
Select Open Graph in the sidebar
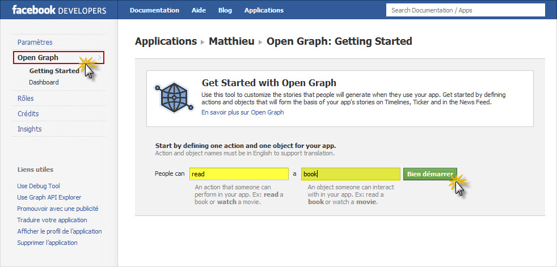[58, 57]
